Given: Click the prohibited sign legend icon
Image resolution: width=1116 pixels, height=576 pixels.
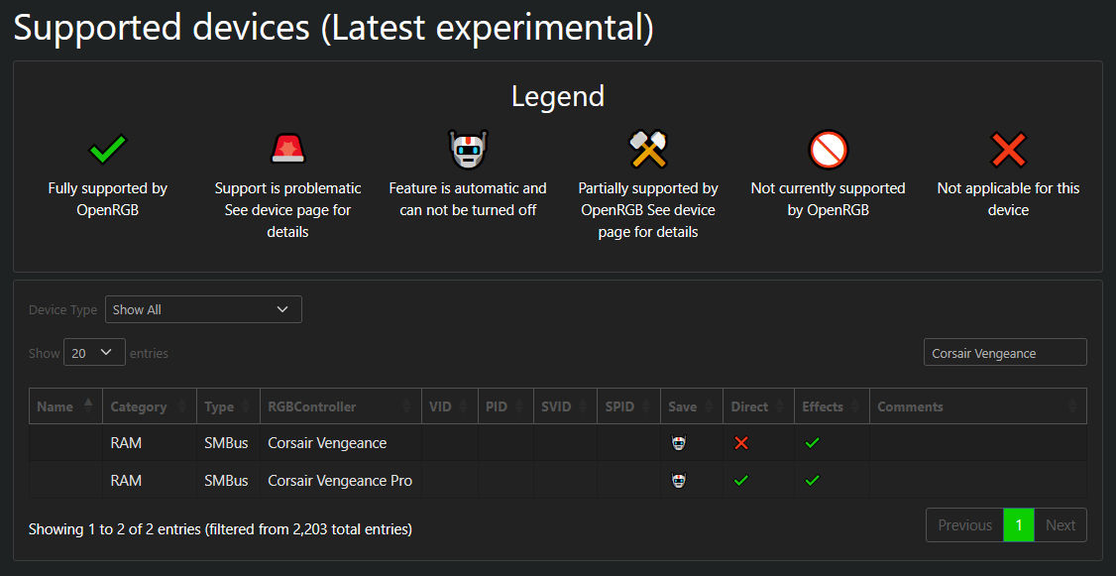Looking at the screenshot, I should pyautogui.click(x=829, y=150).
